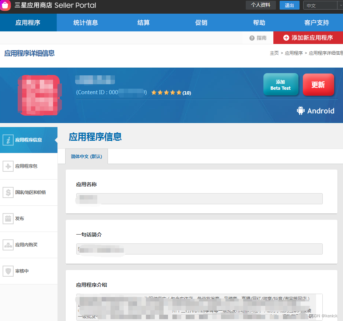The image size is (343, 321).
Task: Click the shield icon for 审核中
Action: pyautogui.click(x=8, y=271)
